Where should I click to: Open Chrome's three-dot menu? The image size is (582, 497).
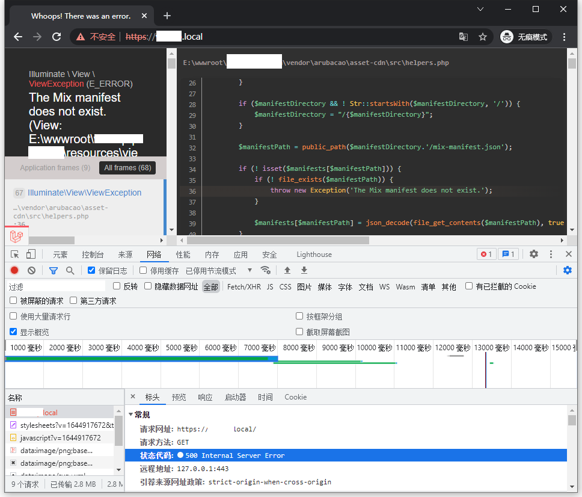coord(564,37)
